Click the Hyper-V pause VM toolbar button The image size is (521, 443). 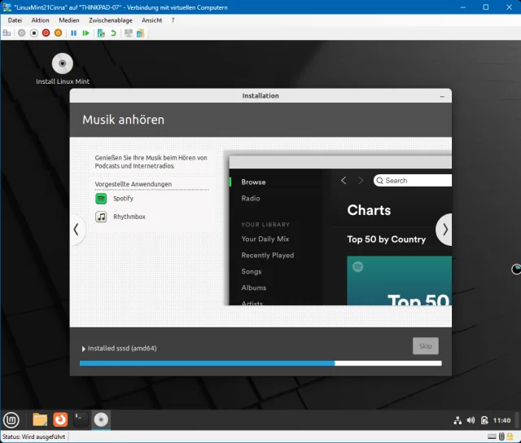[x=73, y=33]
